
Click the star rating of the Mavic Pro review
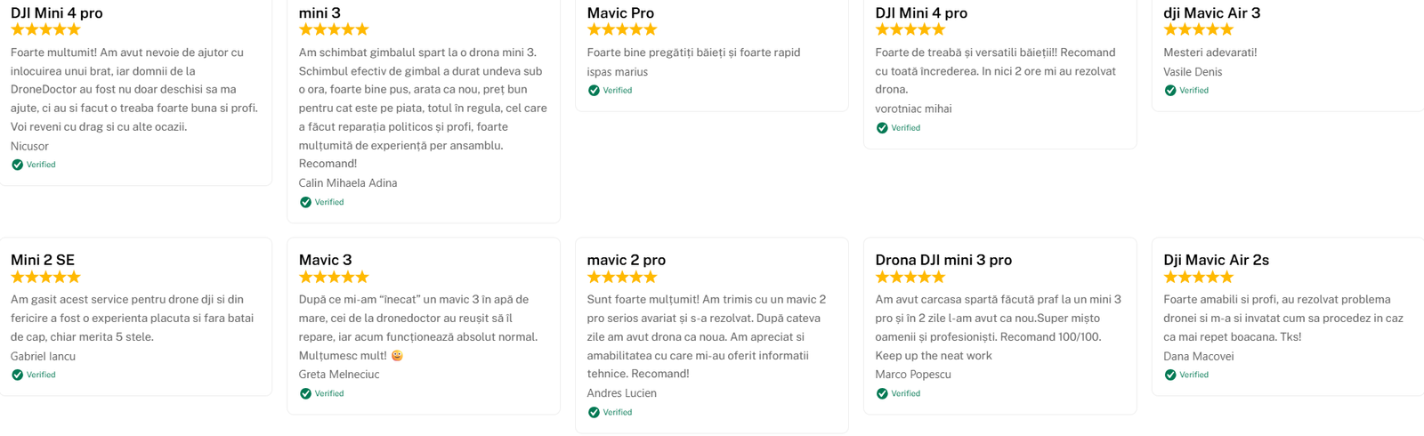621,29
